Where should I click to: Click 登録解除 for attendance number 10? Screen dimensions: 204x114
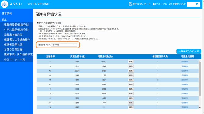(185, 71)
